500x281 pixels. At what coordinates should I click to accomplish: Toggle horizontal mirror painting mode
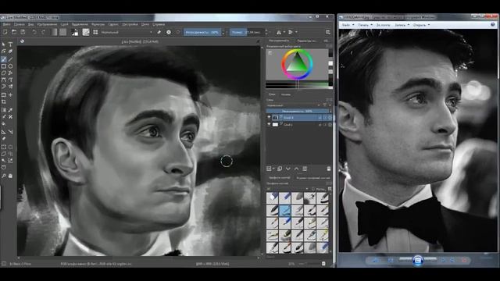coord(280,32)
